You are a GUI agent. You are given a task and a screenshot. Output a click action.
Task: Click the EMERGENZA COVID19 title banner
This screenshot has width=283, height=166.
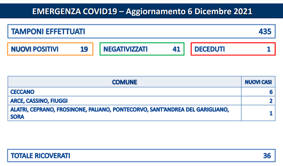pos(141,11)
